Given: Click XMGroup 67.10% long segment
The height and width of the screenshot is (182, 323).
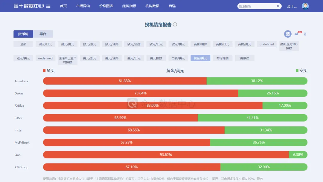Looking at the screenshot, I should coord(132,167).
